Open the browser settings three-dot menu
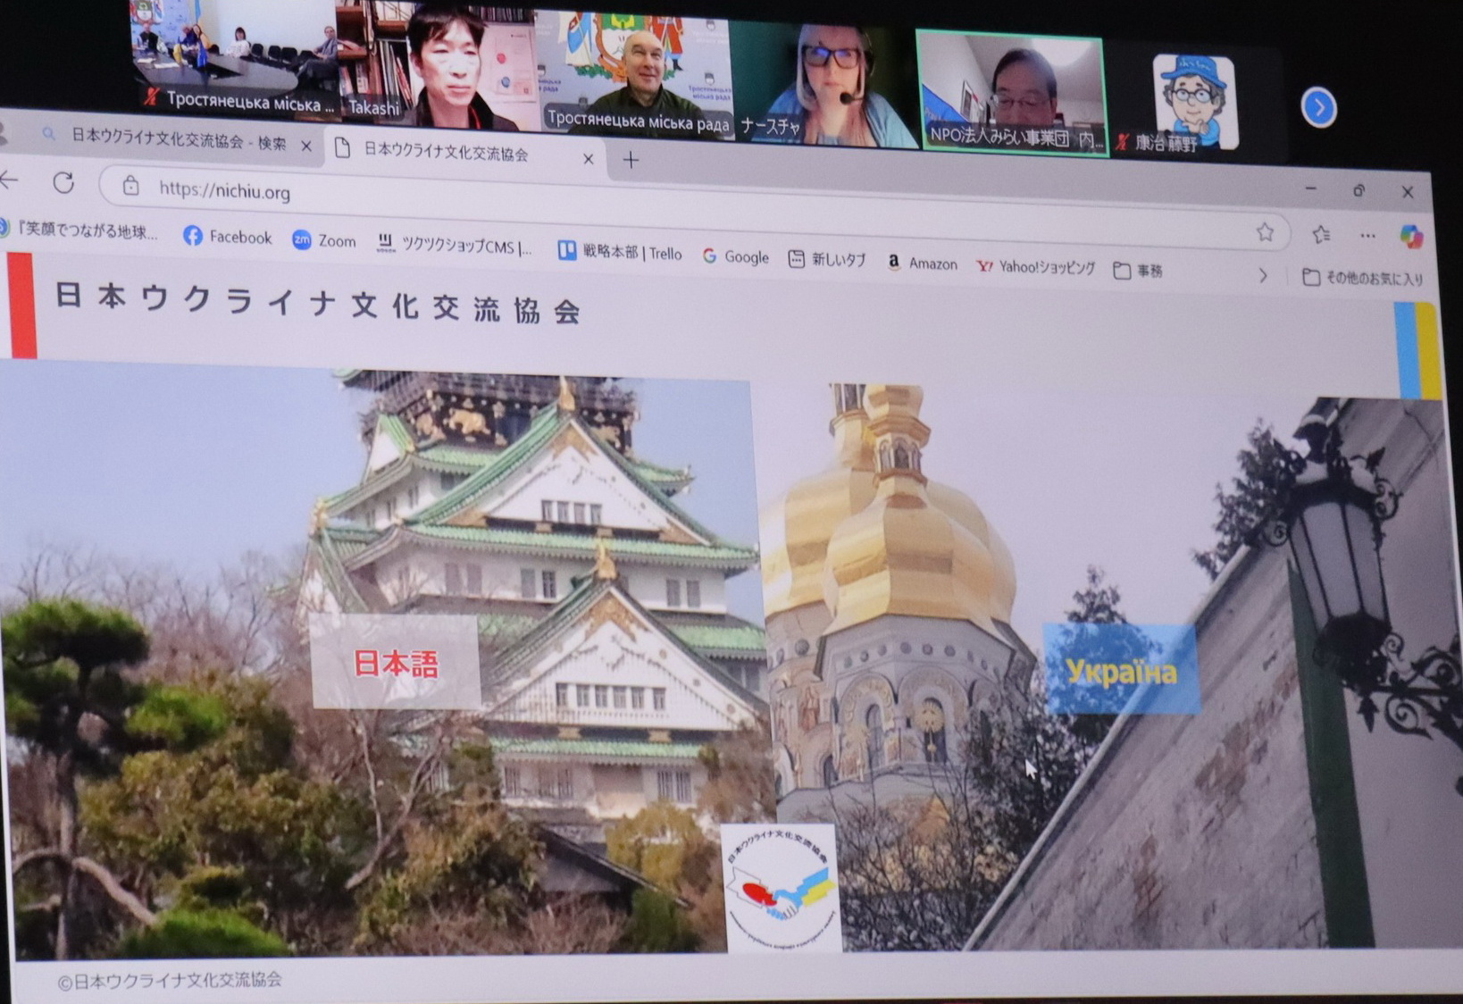This screenshot has width=1463, height=1004. (x=1367, y=236)
